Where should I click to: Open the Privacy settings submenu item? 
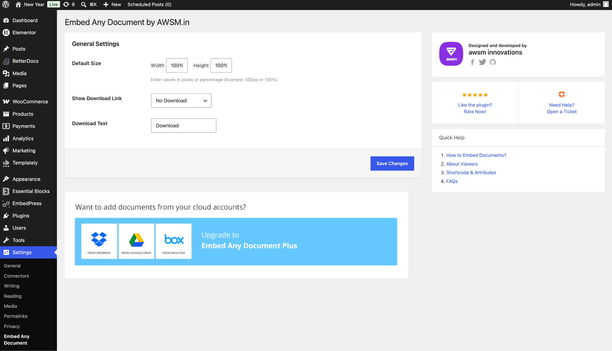click(12, 326)
